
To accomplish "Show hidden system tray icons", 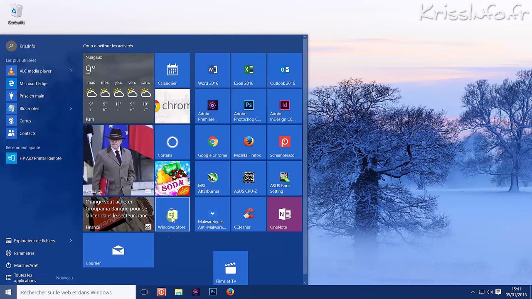I will pyautogui.click(x=473, y=292).
